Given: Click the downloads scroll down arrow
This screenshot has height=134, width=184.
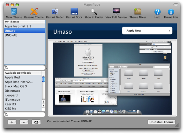Looking at the screenshot, I should click(x=43, y=105).
